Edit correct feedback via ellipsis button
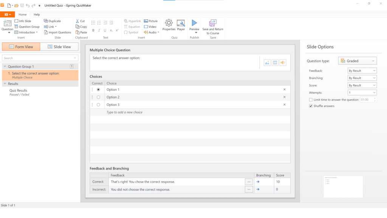Viewport: 387px width, 218px height. pos(249,182)
